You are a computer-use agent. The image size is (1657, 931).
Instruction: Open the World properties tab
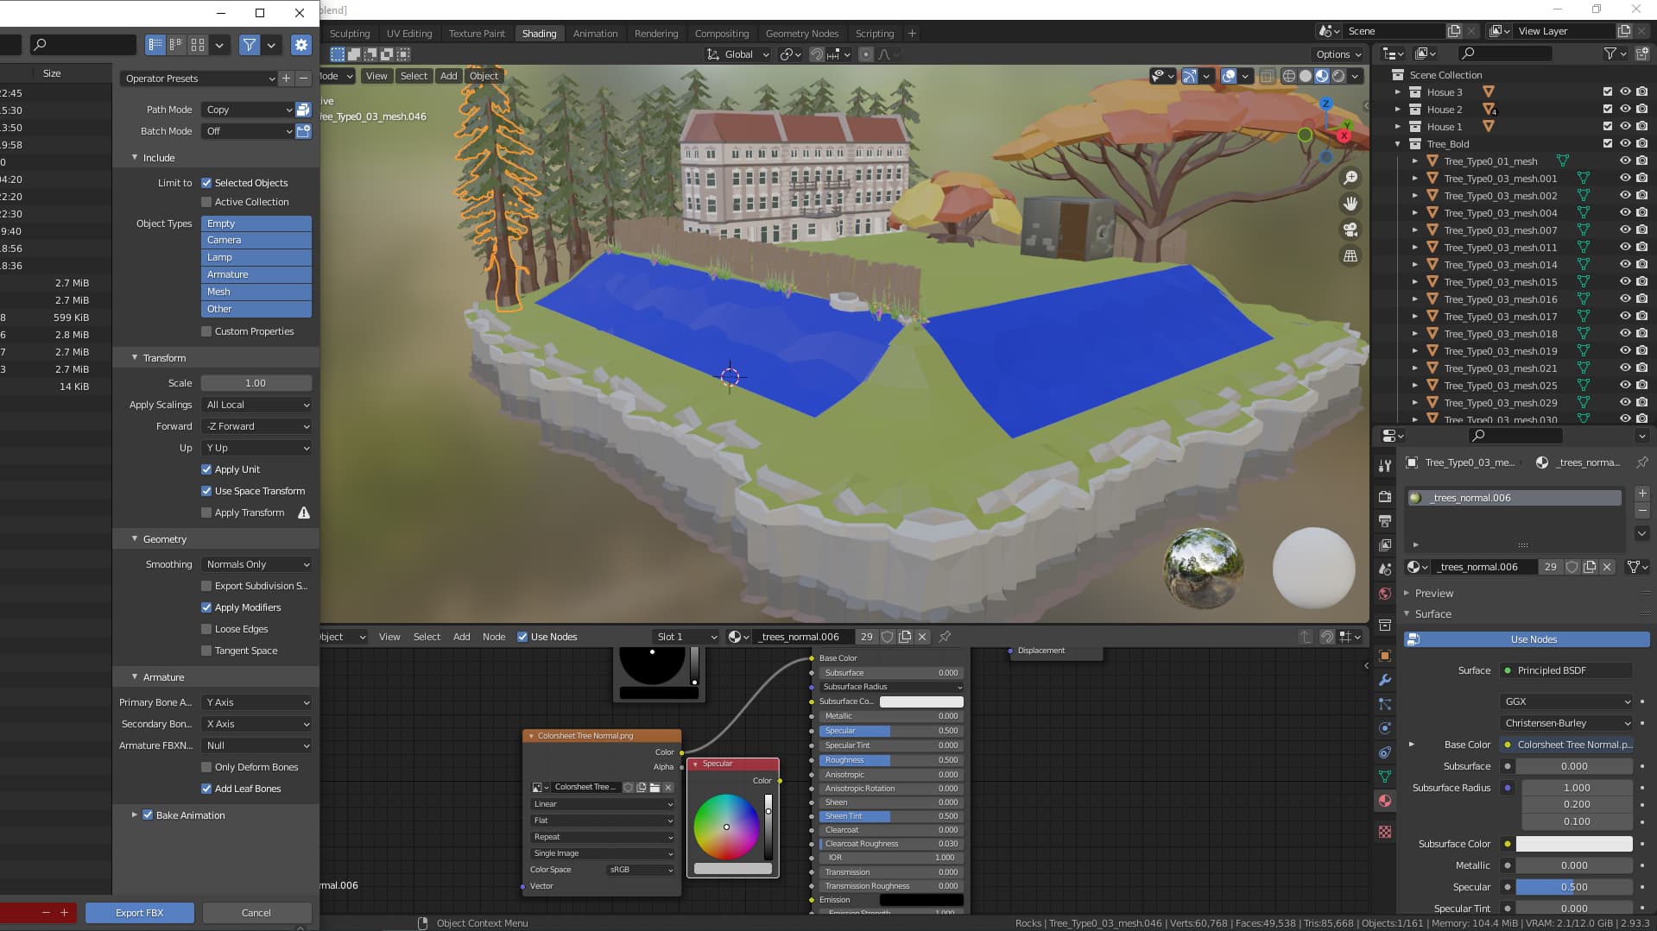click(1385, 594)
